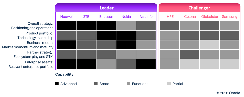Click the Globalstar column label
The height and width of the screenshot is (97, 244).
pyautogui.click(x=210, y=17)
